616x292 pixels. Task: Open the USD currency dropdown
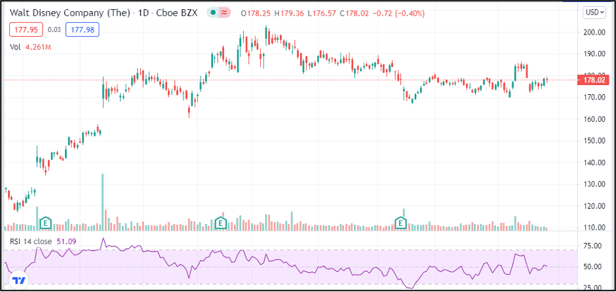point(595,12)
